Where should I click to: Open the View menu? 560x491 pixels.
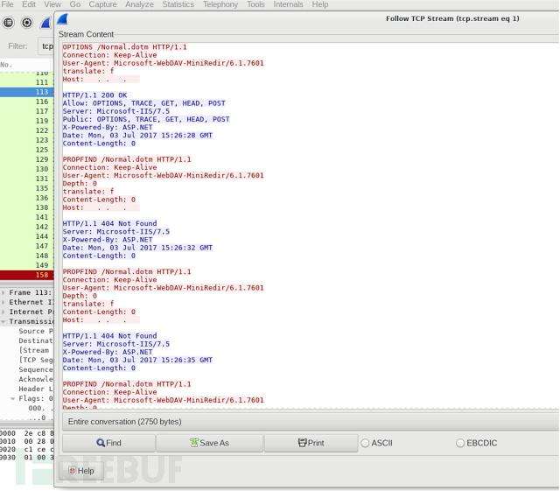(52, 4)
